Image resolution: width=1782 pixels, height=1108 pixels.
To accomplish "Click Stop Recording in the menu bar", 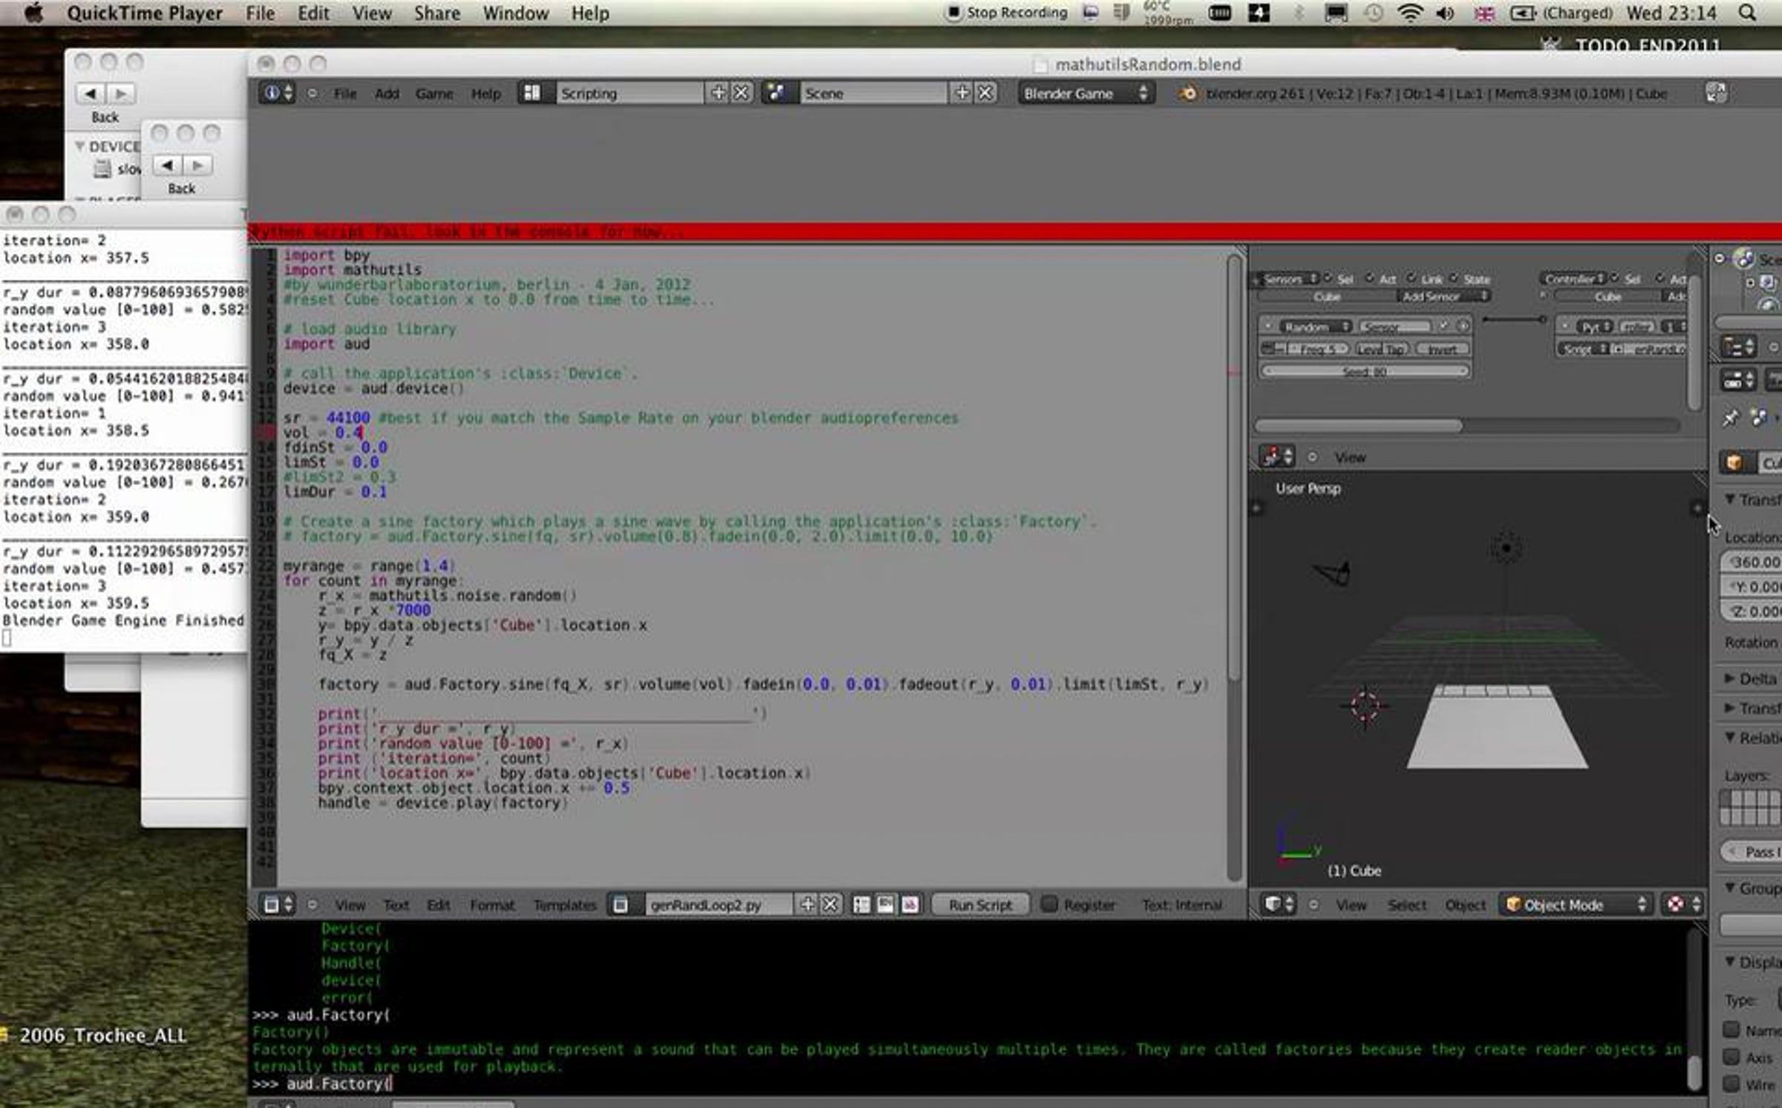I will pos(1007,13).
